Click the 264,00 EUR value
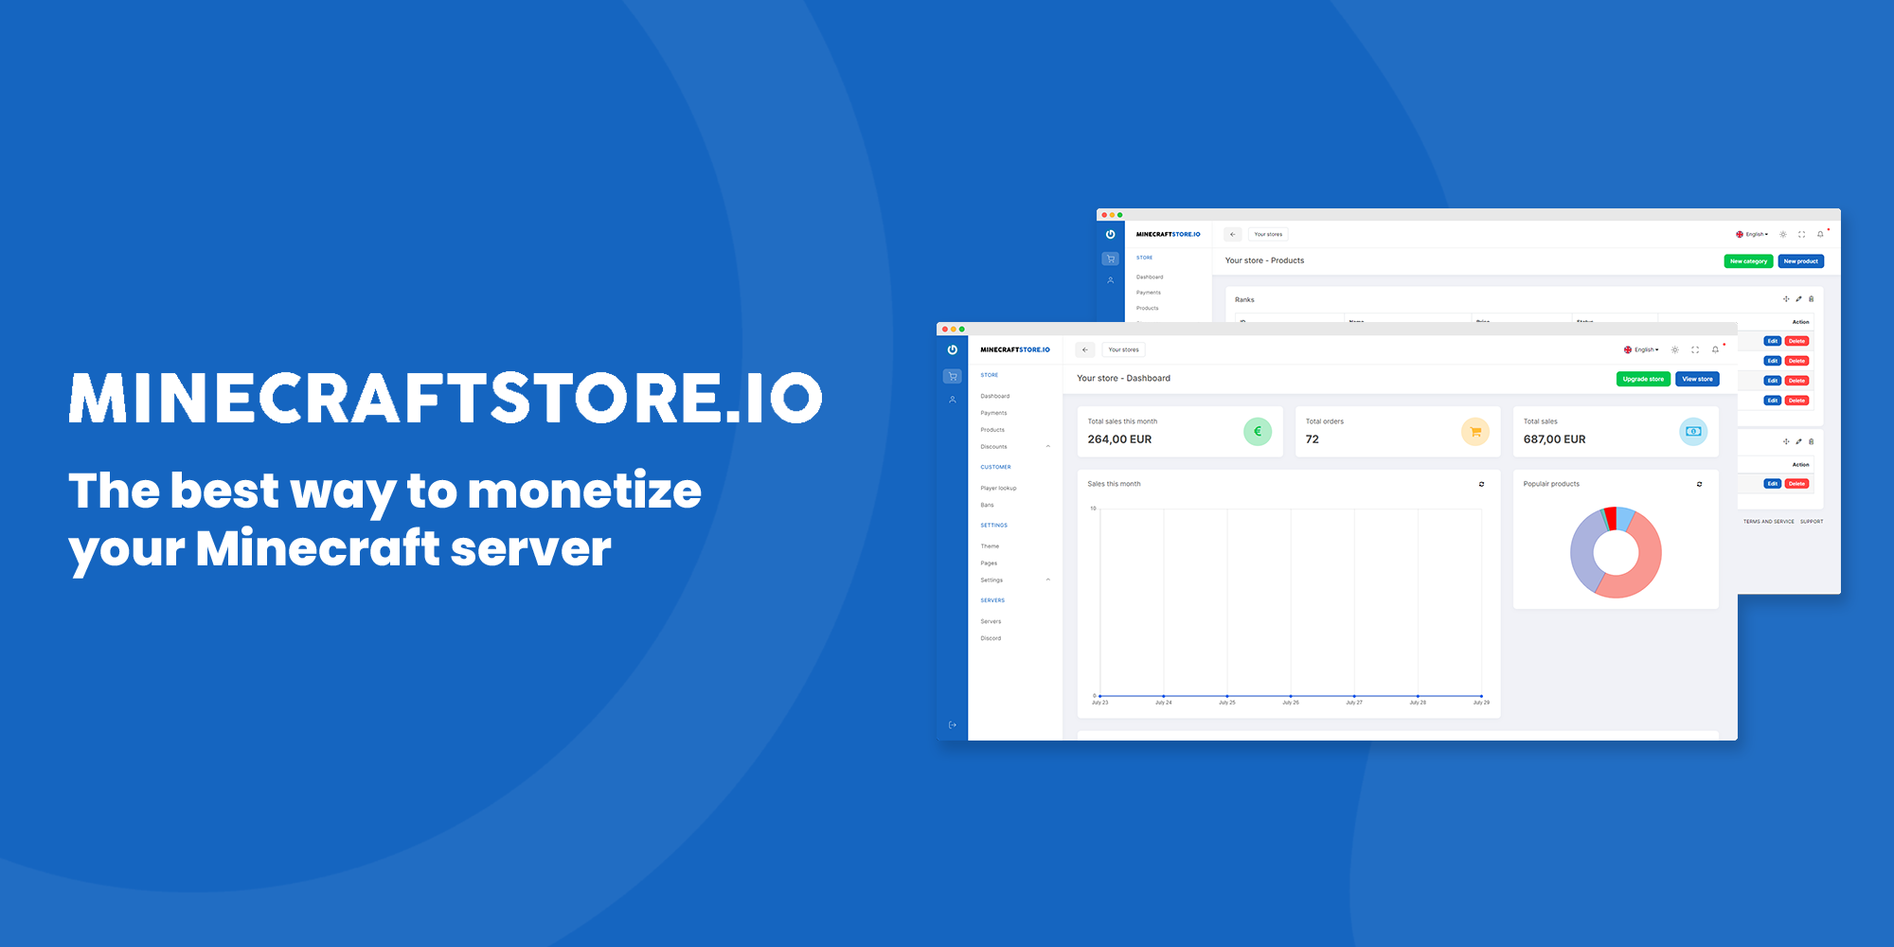Screen dimensions: 1894x947 click(1119, 439)
